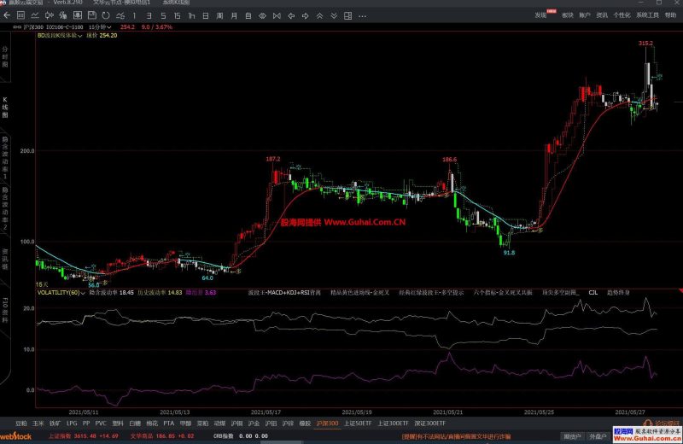Viewport: 683px width, 444px height.
Task: Click the bow-tie compress chart icon
Action: [277, 16]
